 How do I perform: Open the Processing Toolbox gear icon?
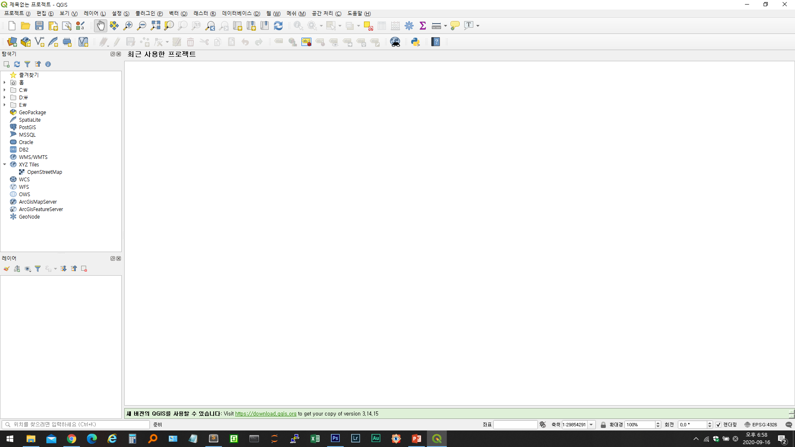pyautogui.click(x=409, y=26)
